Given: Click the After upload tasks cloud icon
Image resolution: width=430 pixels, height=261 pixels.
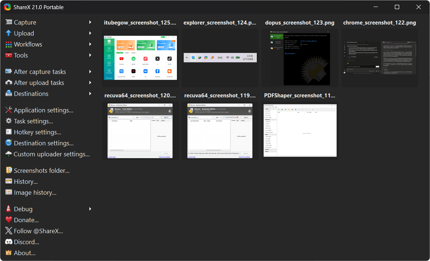Looking at the screenshot, I should click(9, 82).
